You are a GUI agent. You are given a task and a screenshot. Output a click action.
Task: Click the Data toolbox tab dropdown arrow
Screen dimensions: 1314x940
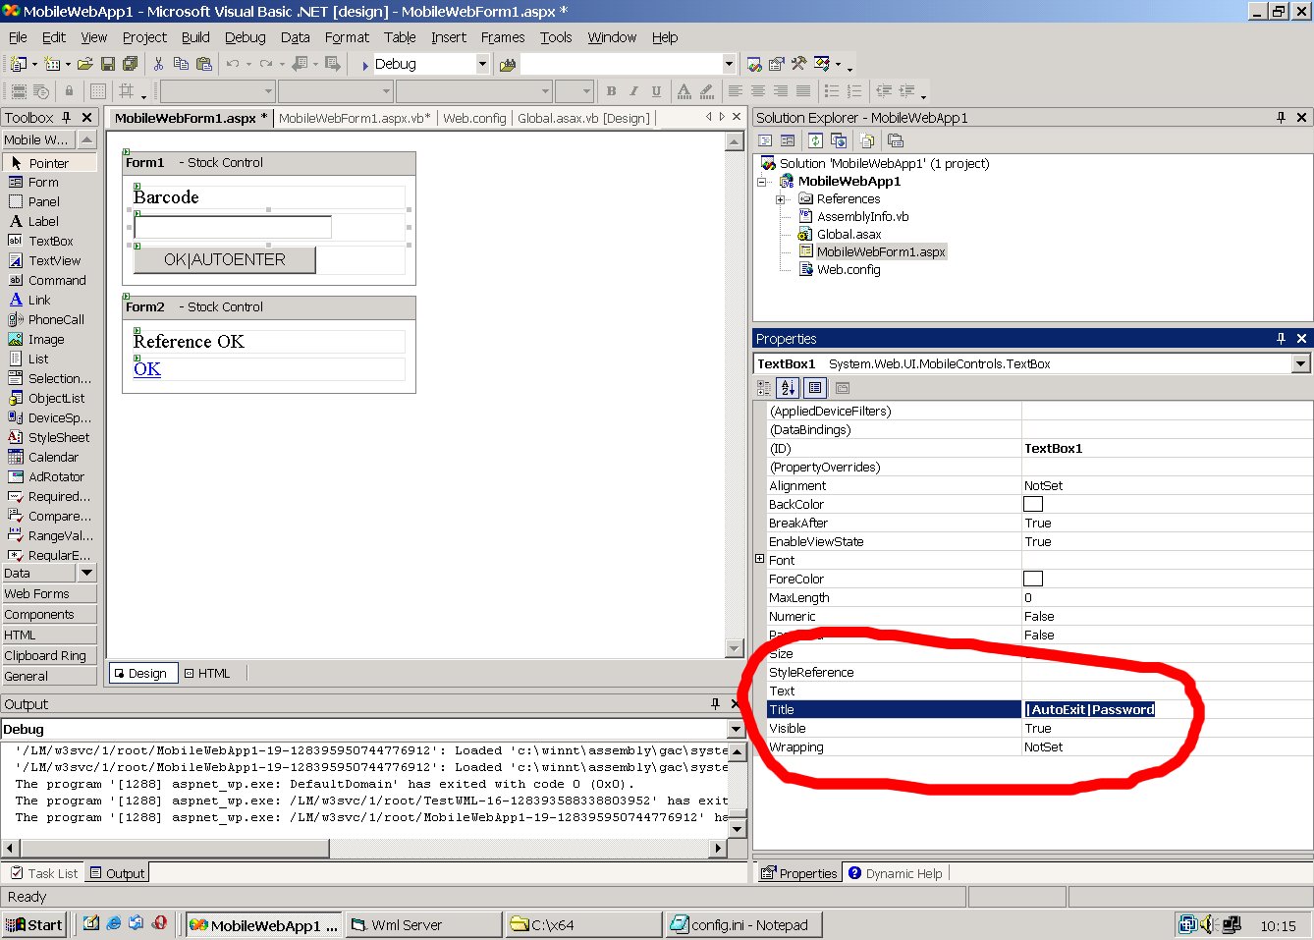pyautogui.click(x=87, y=573)
